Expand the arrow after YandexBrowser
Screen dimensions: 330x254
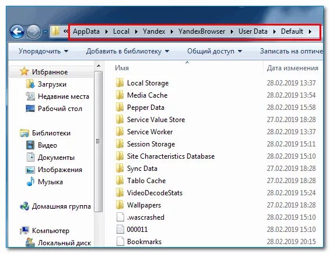(232, 31)
